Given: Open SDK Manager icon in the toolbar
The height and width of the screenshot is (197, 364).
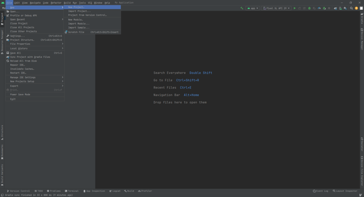Looking at the screenshot, I should click(x=345, y=8).
